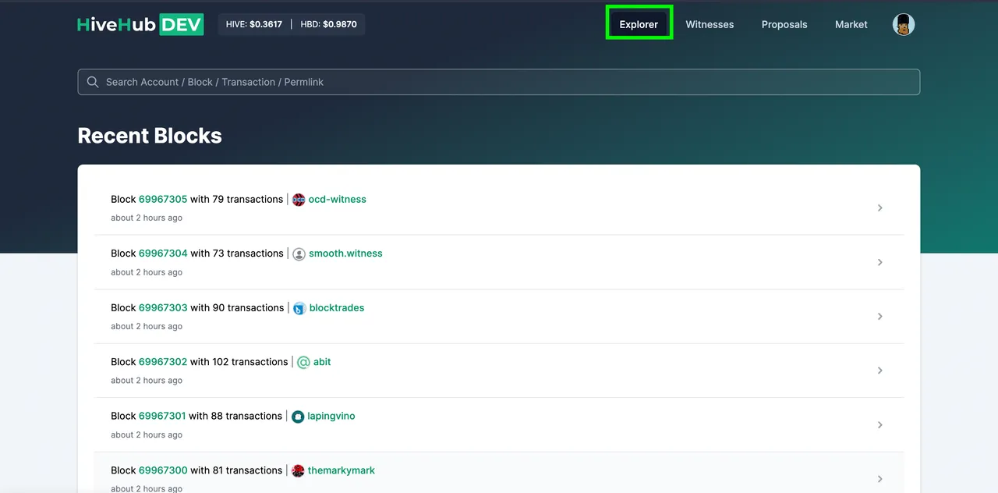Screen dimensions: 998x493
Task: Click 'with 73 transactions' text
Action: (237, 254)
